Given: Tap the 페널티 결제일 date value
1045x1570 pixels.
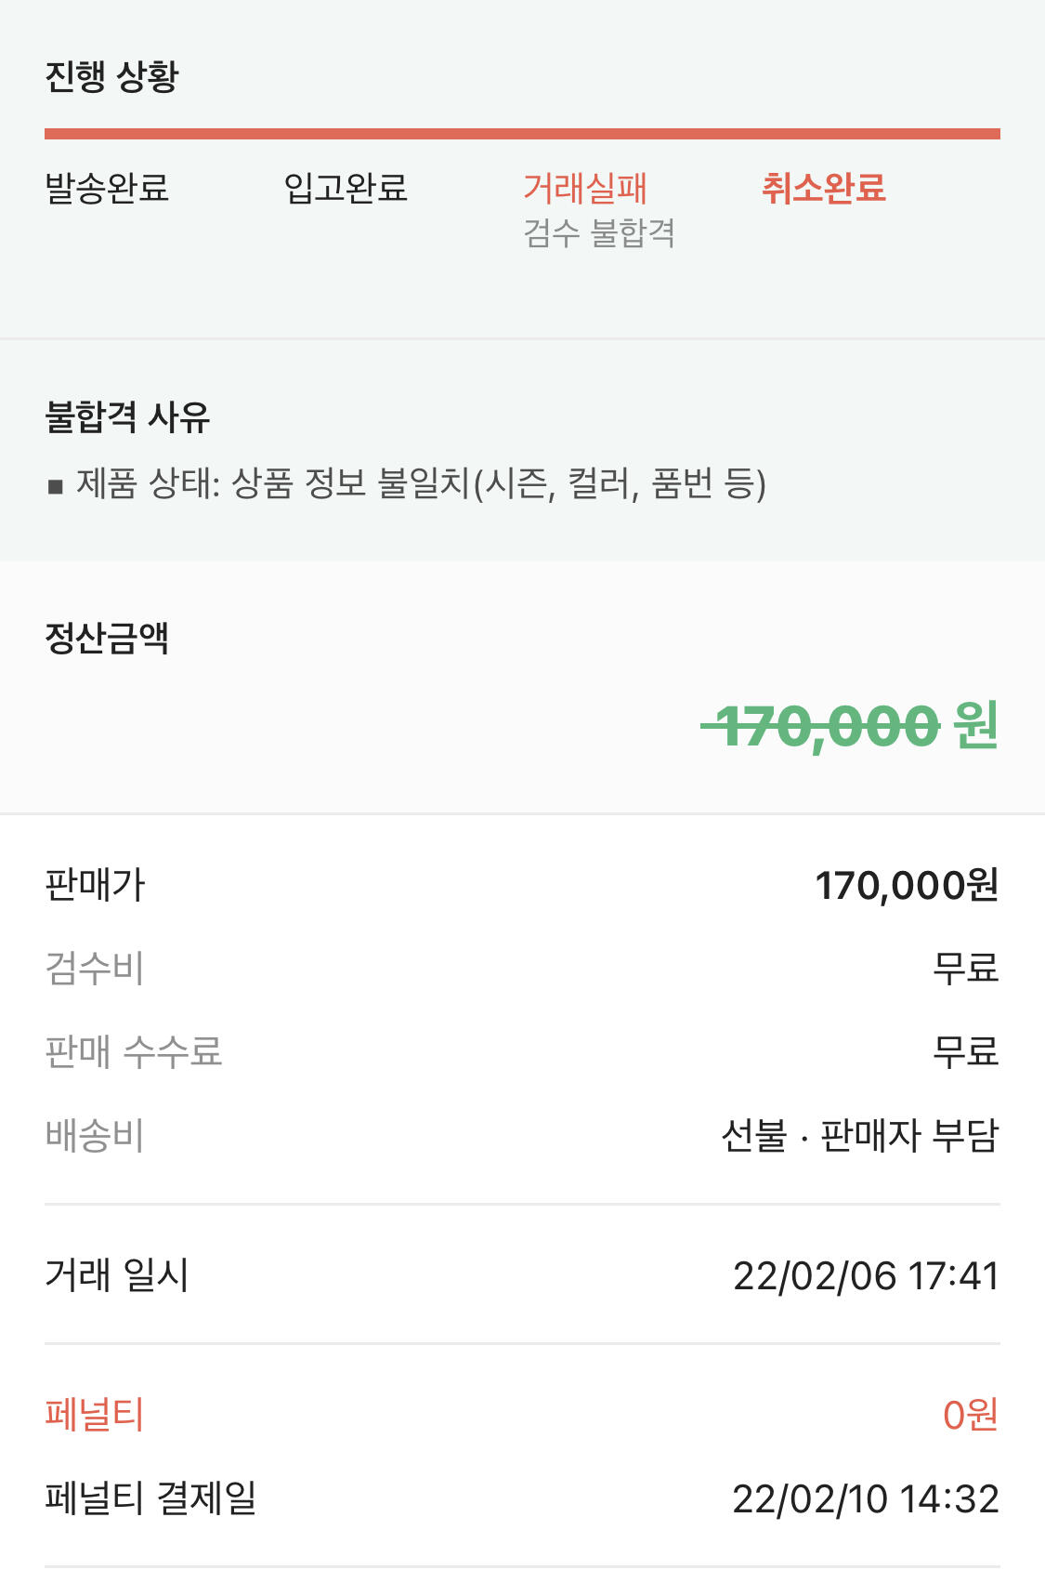Looking at the screenshot, I should click(865, 1498).
